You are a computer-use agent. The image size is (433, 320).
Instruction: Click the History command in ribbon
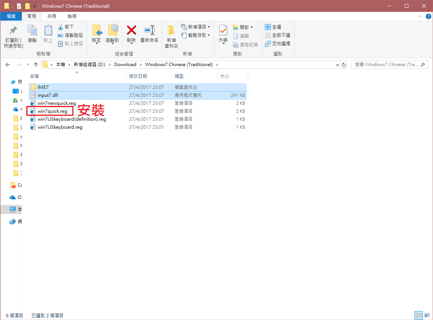click(x=246, y=45)
